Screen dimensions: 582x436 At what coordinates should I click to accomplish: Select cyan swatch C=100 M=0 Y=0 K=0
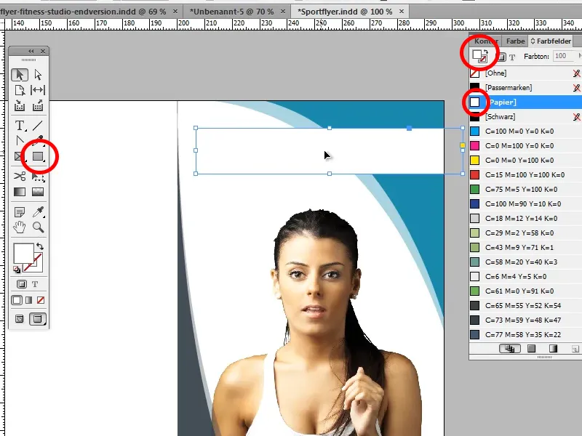click(x=525, y=132)
